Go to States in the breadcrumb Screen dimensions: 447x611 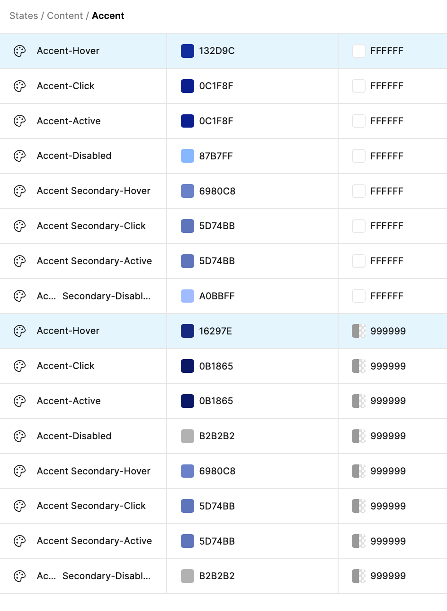(x=24, y=16)
